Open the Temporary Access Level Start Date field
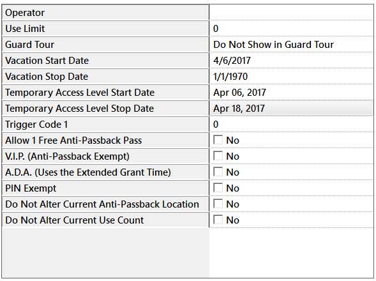376x281 pixels. click(291, 93)
